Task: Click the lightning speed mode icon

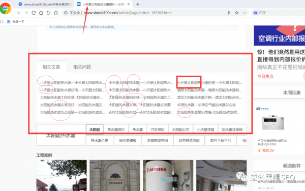Action: point(229,13)
